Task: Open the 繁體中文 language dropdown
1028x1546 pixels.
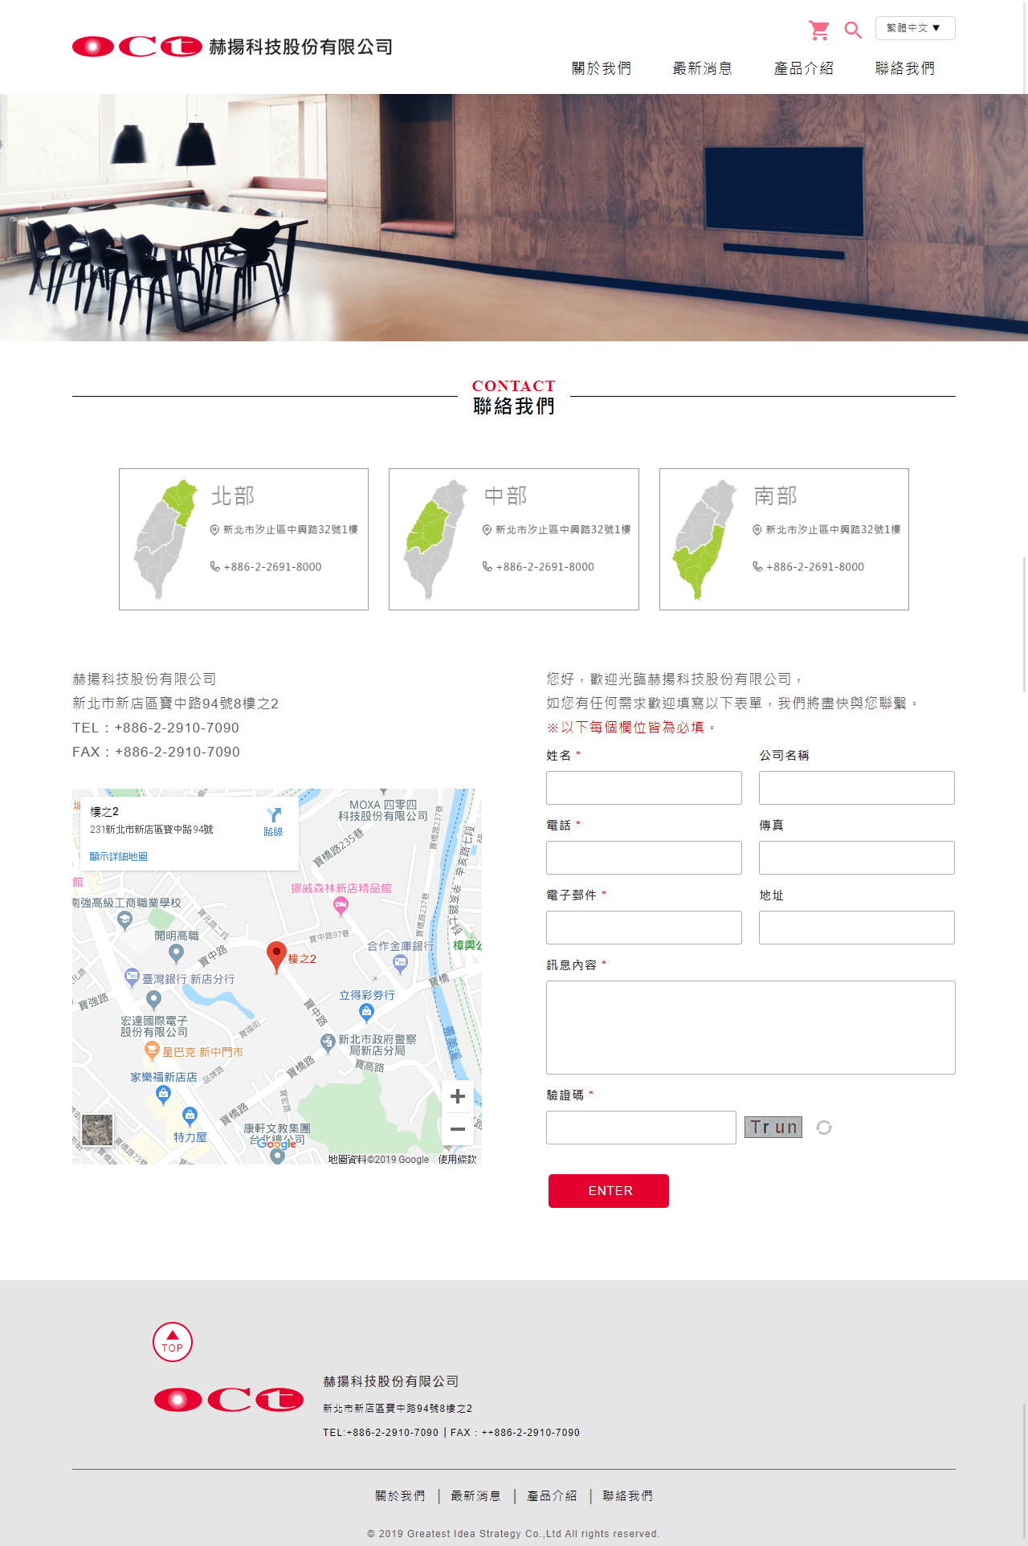Action: click(915, 28)
